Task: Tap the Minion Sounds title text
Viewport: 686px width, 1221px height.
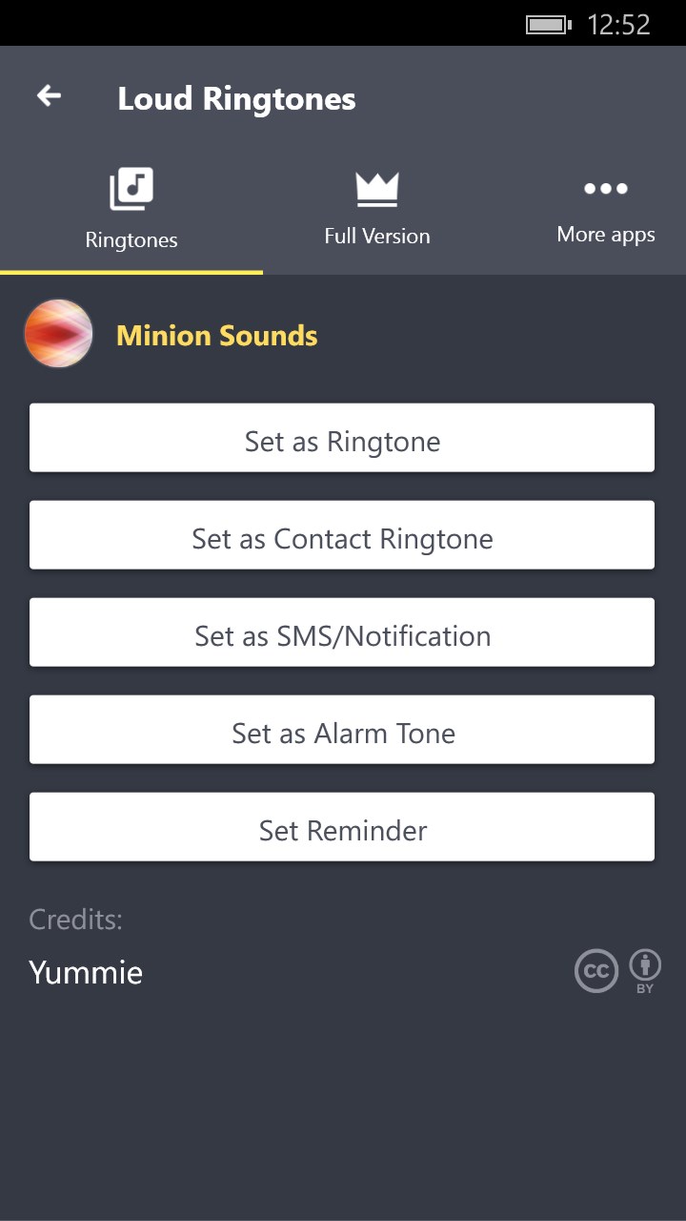Action: tap(217, 336)
